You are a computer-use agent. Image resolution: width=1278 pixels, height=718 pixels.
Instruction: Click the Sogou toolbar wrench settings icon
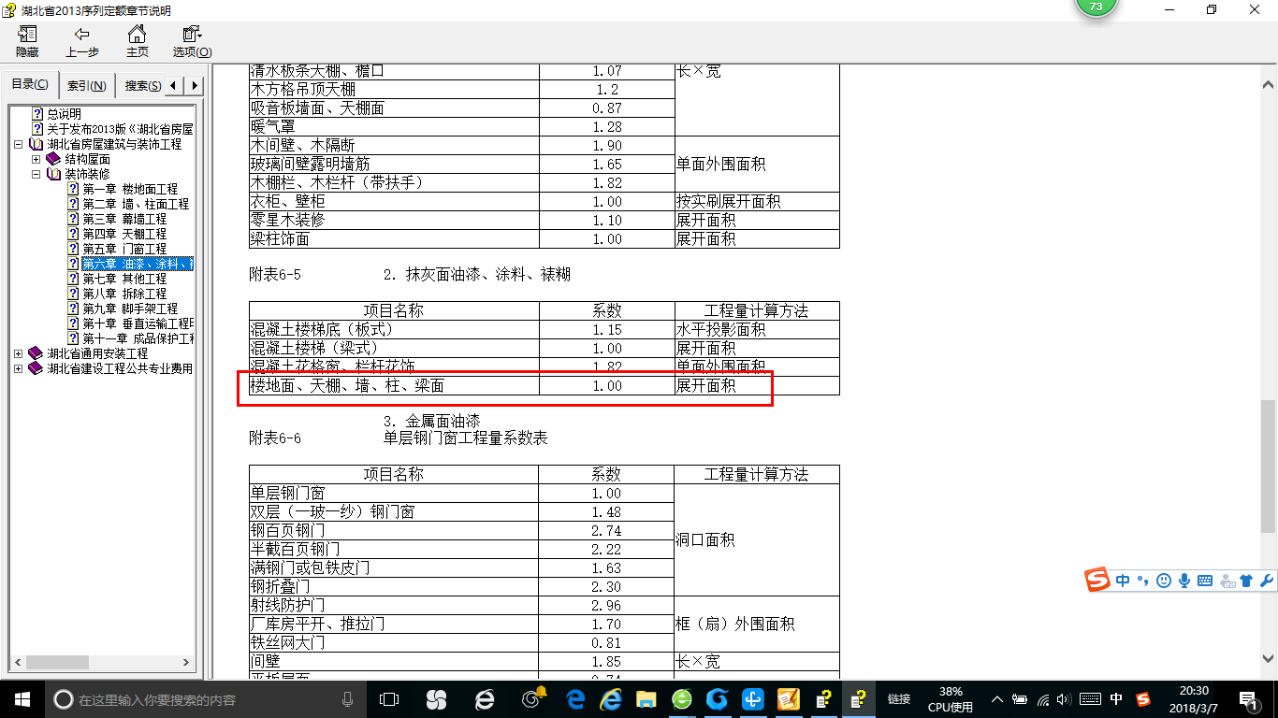click(x=1267, y=581)
